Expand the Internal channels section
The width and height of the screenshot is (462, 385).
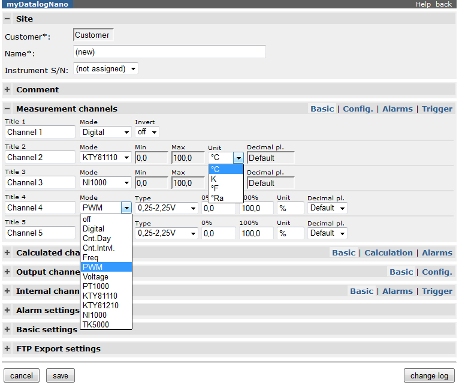tap(7, 291)
